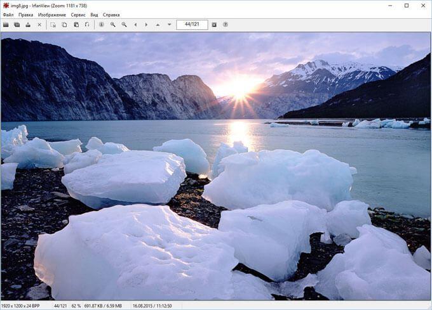Click the up arrow for the previous page
This screenshot has height=310, width=432.
click(158, 25)
